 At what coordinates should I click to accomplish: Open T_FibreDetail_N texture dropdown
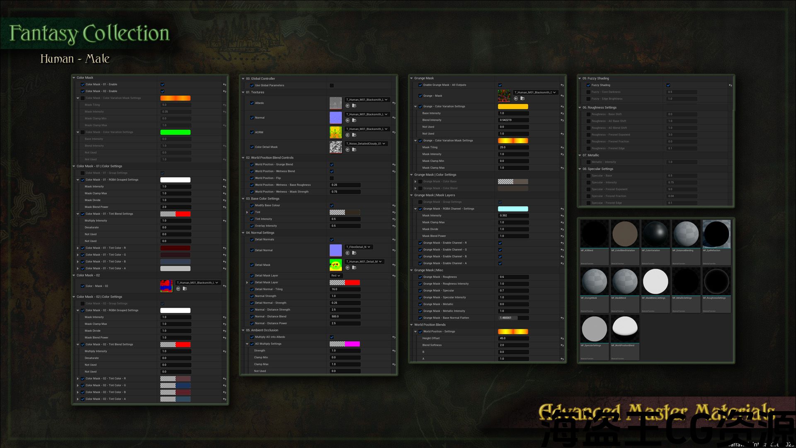point(358,247)
